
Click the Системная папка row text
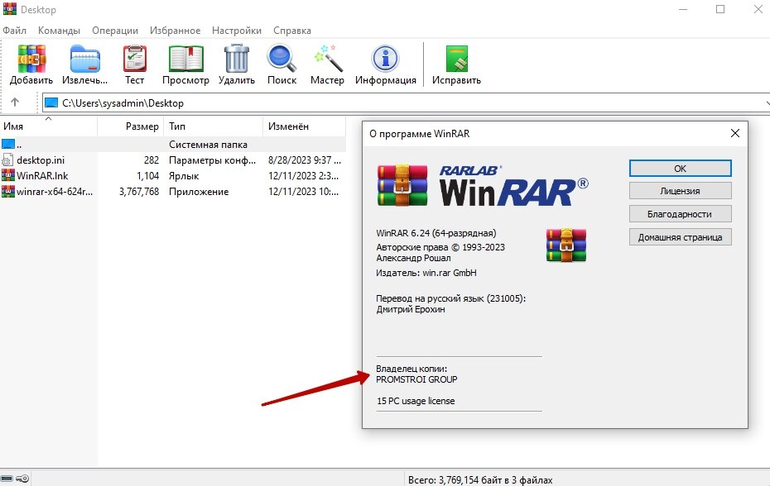click(208, 144)
